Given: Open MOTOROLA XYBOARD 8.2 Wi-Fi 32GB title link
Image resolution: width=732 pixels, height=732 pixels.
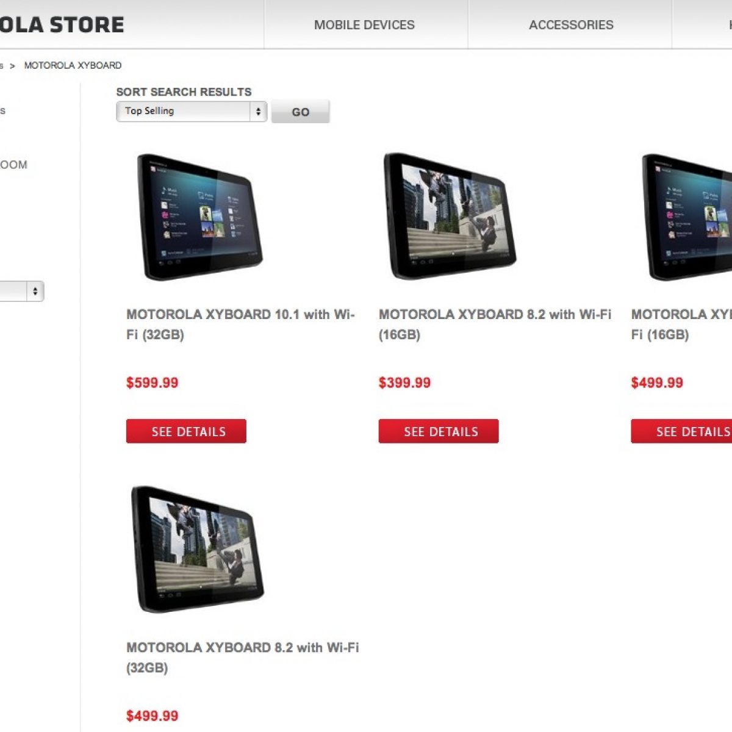Looking at the screenshot, I should click(x=243, y=658).
